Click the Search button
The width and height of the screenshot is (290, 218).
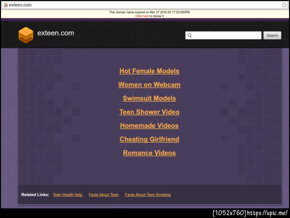click(272, 35)
